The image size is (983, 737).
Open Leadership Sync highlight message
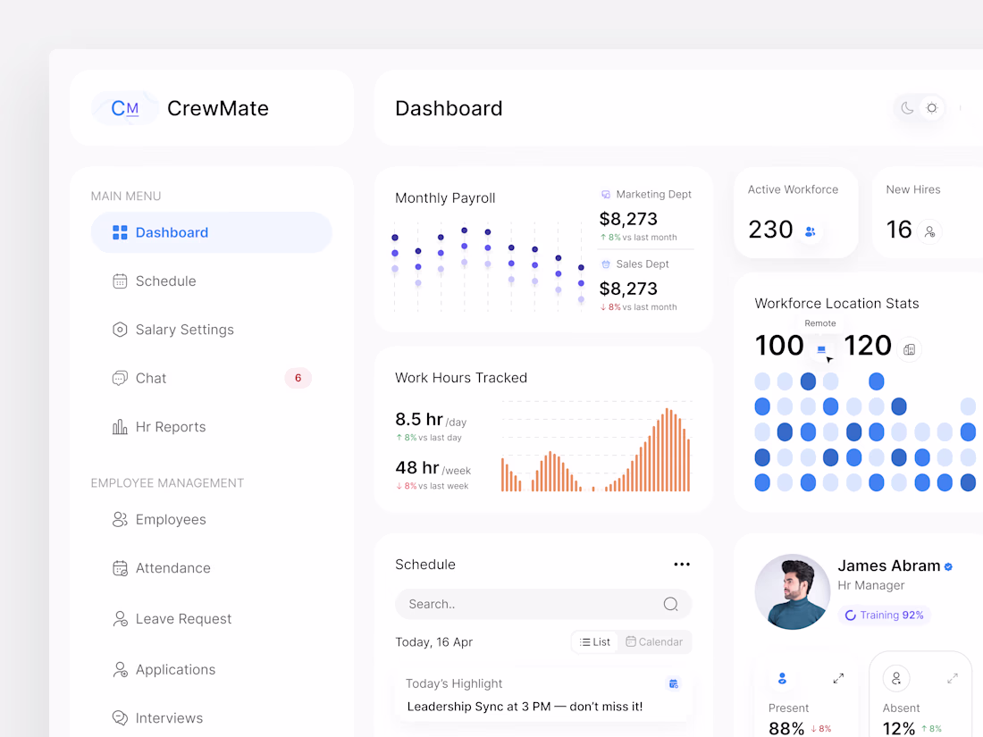[525, 707]
